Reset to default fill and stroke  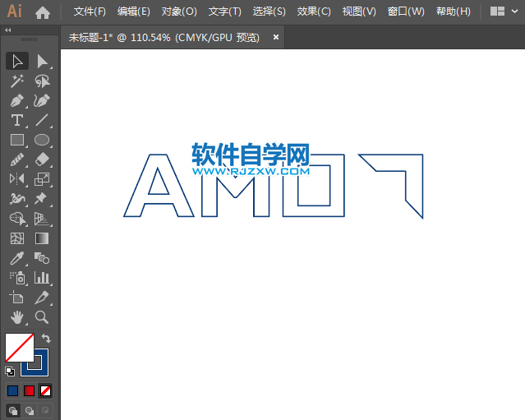(10, 372)
